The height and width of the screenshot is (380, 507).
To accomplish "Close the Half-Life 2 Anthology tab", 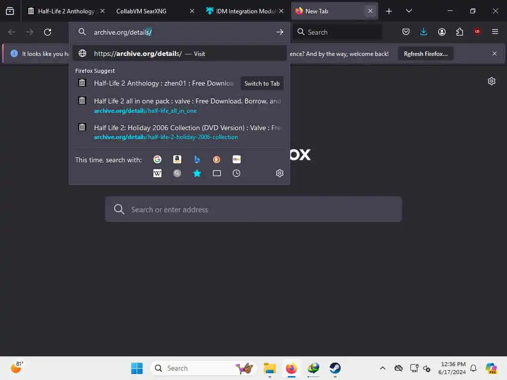I will click(102, 11).
